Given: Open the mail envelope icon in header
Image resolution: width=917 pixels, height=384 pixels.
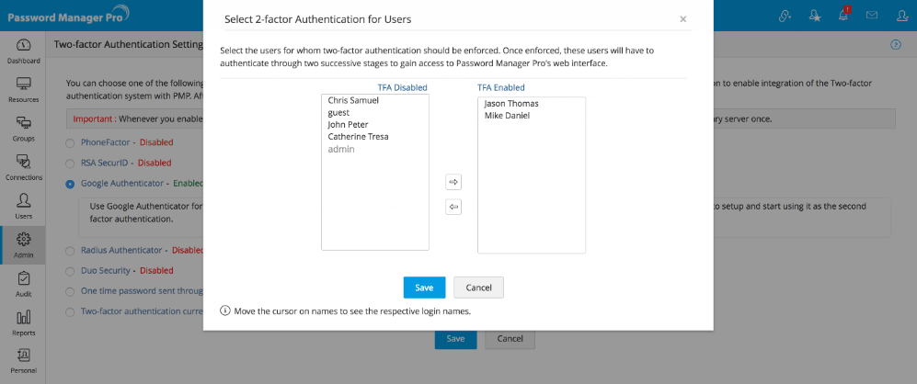Looking at the screenshot, I should pyautogui.click(x=871, y=15).
